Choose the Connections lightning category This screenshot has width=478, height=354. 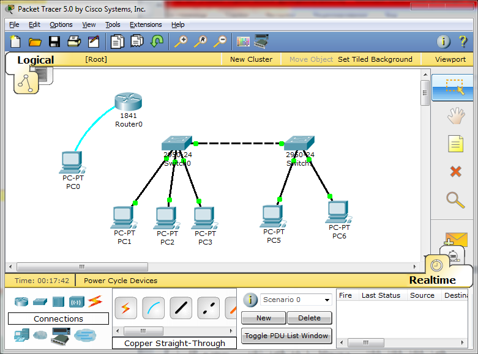tap(95, 301)
